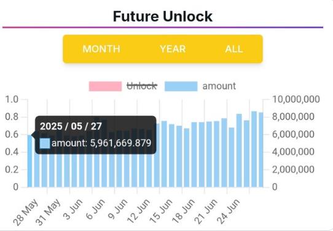Switch to the YEAR view

[173, 49]
